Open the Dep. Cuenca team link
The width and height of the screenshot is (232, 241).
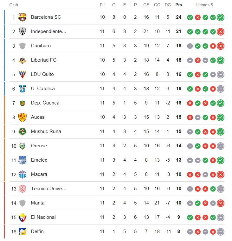point(45,103)
